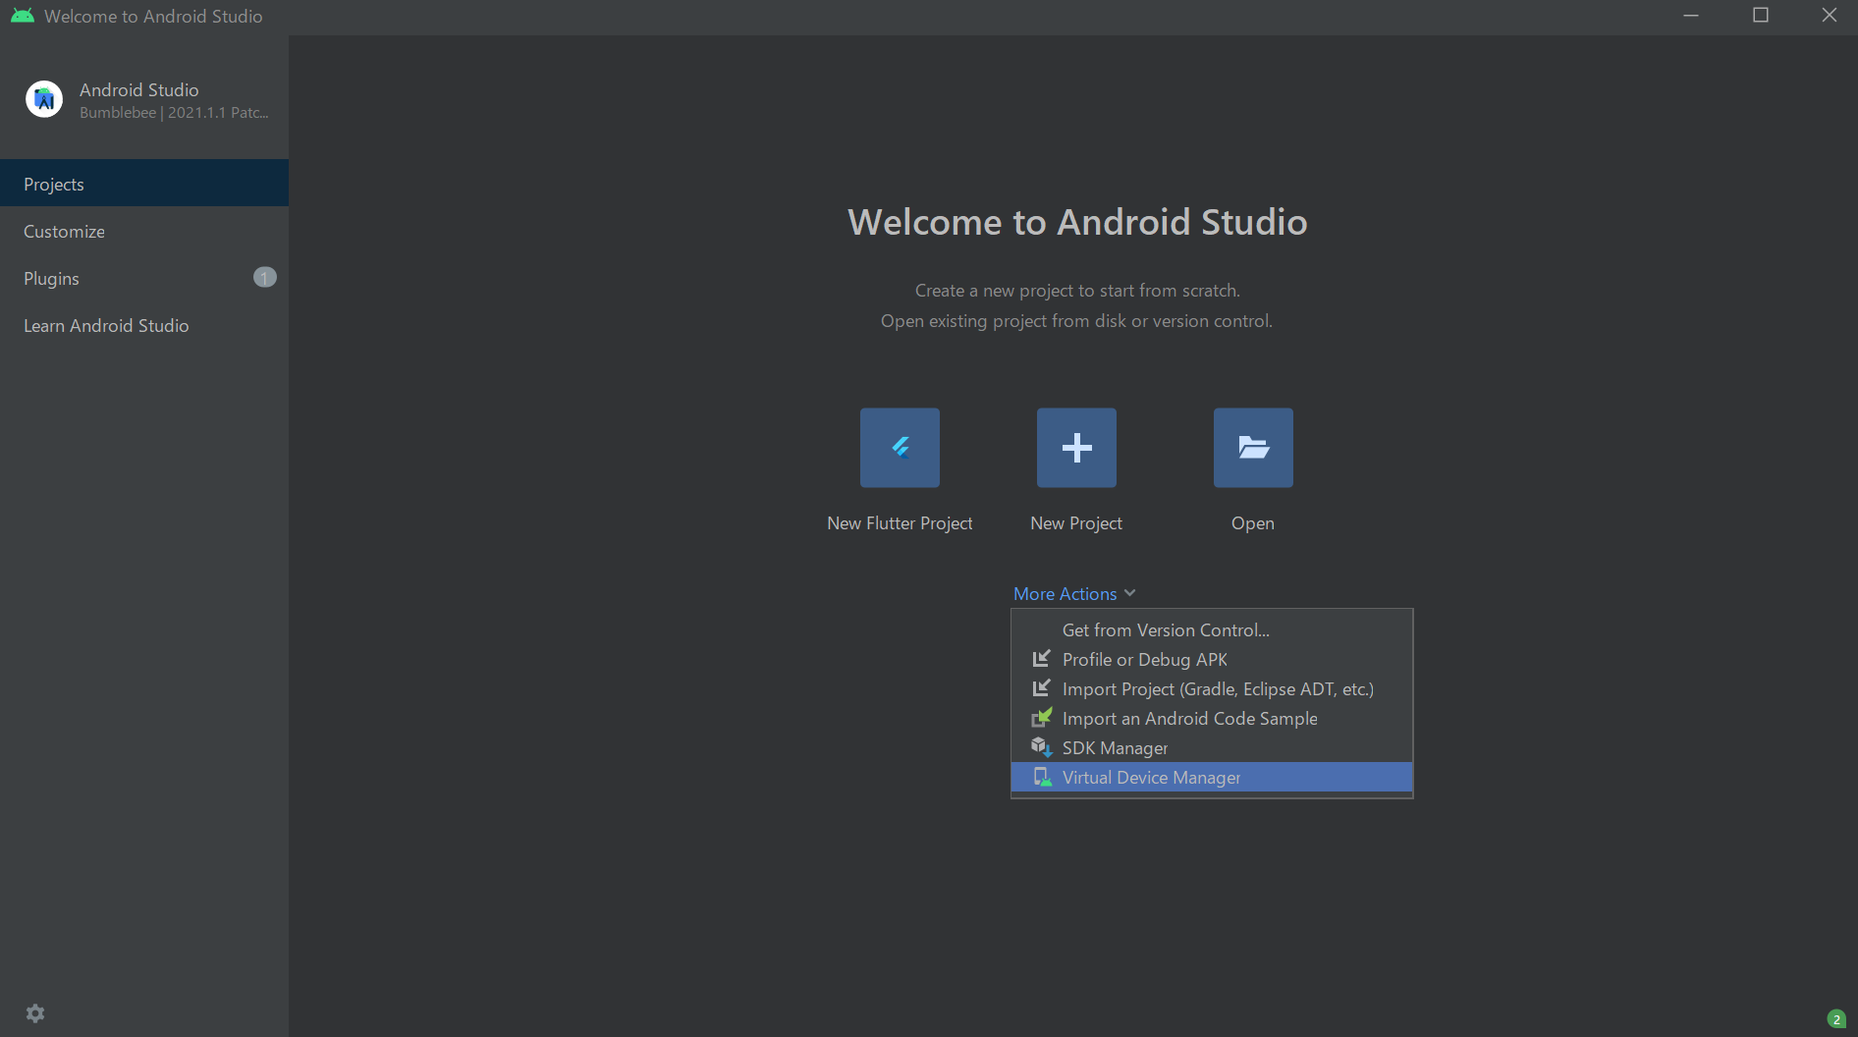Close the Android Studio welcome window
The height and width of the screenshot is (1037, 1858).
(x=1830, y=16)
